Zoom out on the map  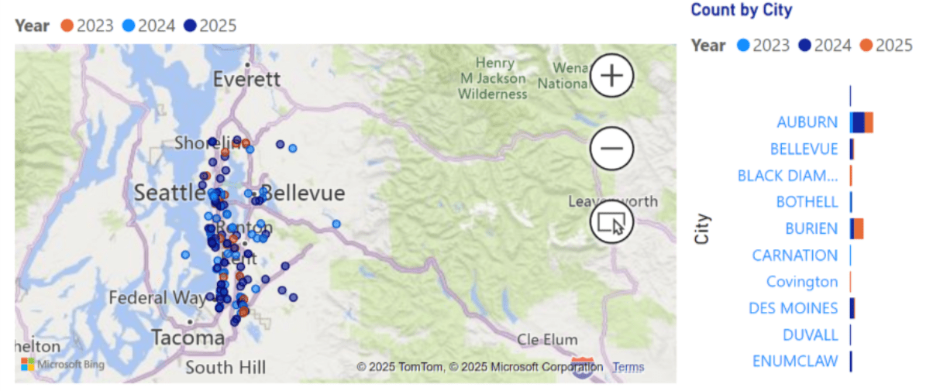tap(612, 148)
